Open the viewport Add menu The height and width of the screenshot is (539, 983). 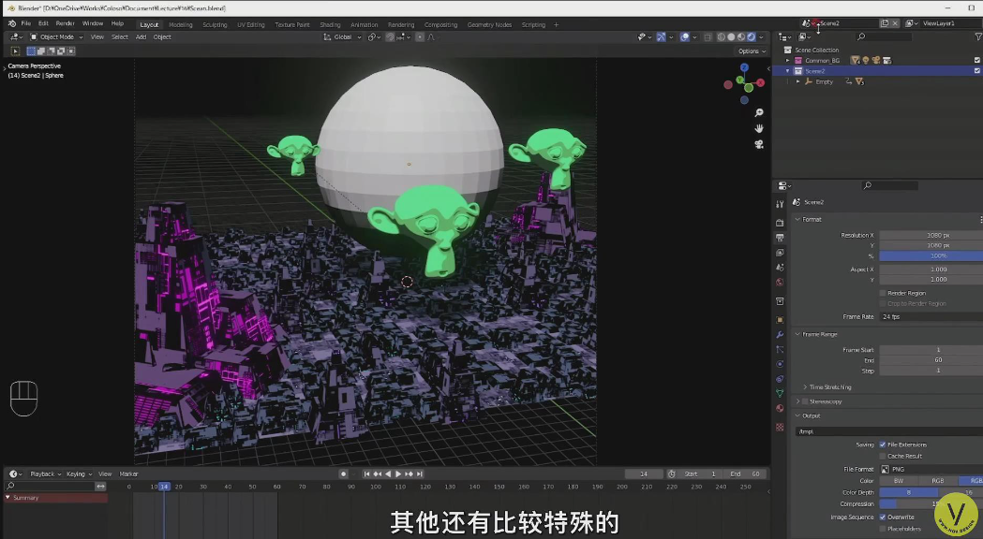141,36
